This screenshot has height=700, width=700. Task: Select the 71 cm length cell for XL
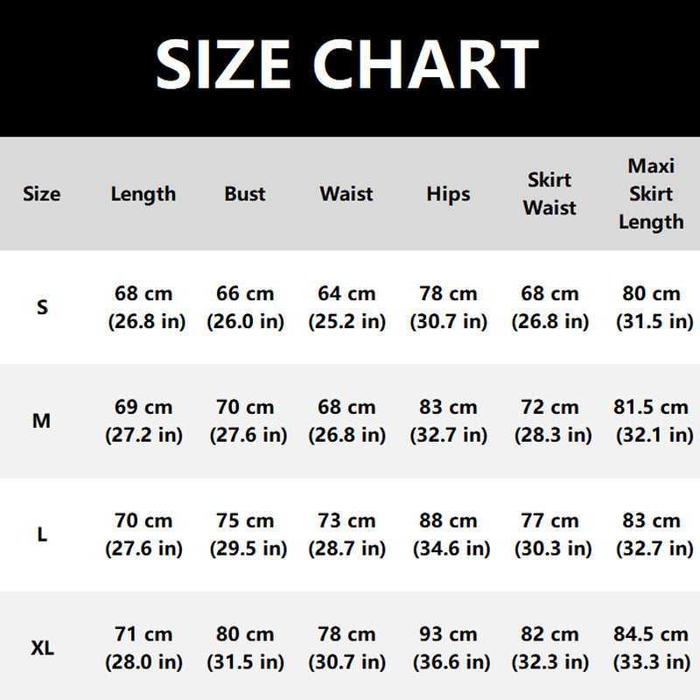pyautogui.click(x=143, y=647)
